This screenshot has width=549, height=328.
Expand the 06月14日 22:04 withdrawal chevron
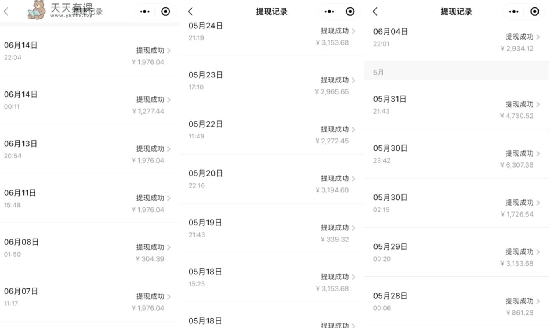[169, 51]
